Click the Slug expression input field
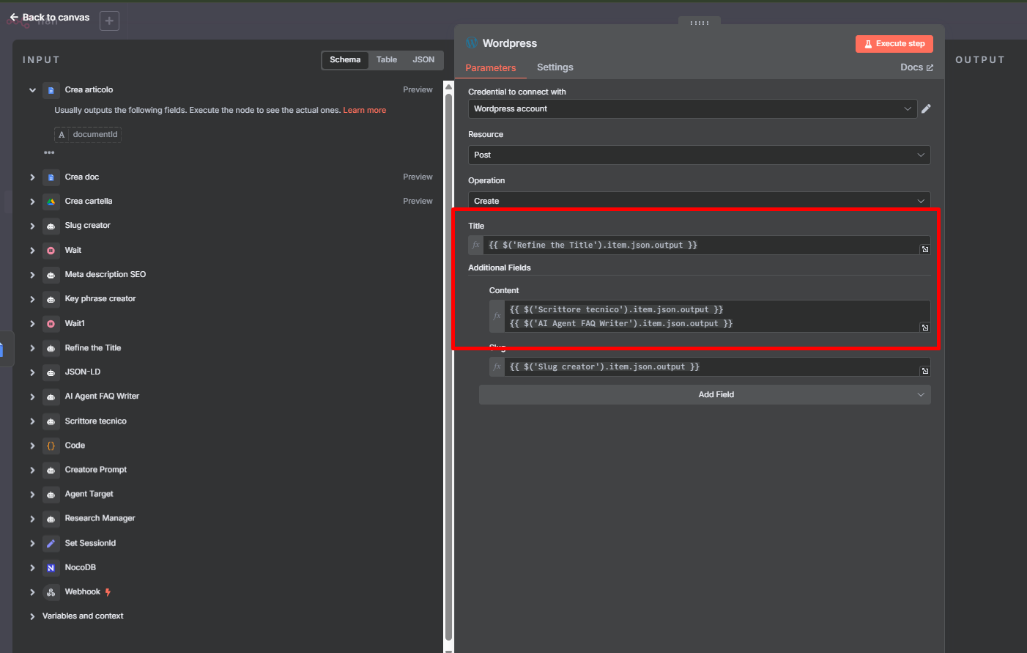 [717, 366]
